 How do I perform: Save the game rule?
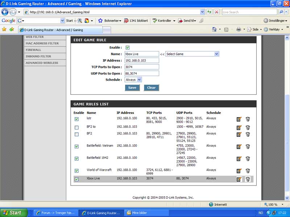[132, 88]
